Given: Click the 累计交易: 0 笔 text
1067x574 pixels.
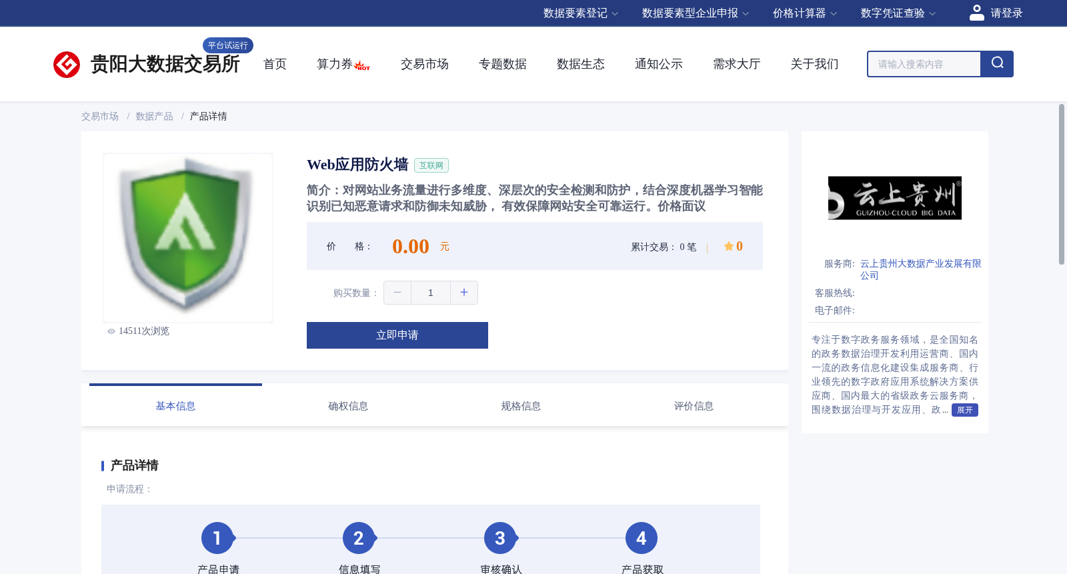Looking at the screenshot, I should tap(664, 247).
